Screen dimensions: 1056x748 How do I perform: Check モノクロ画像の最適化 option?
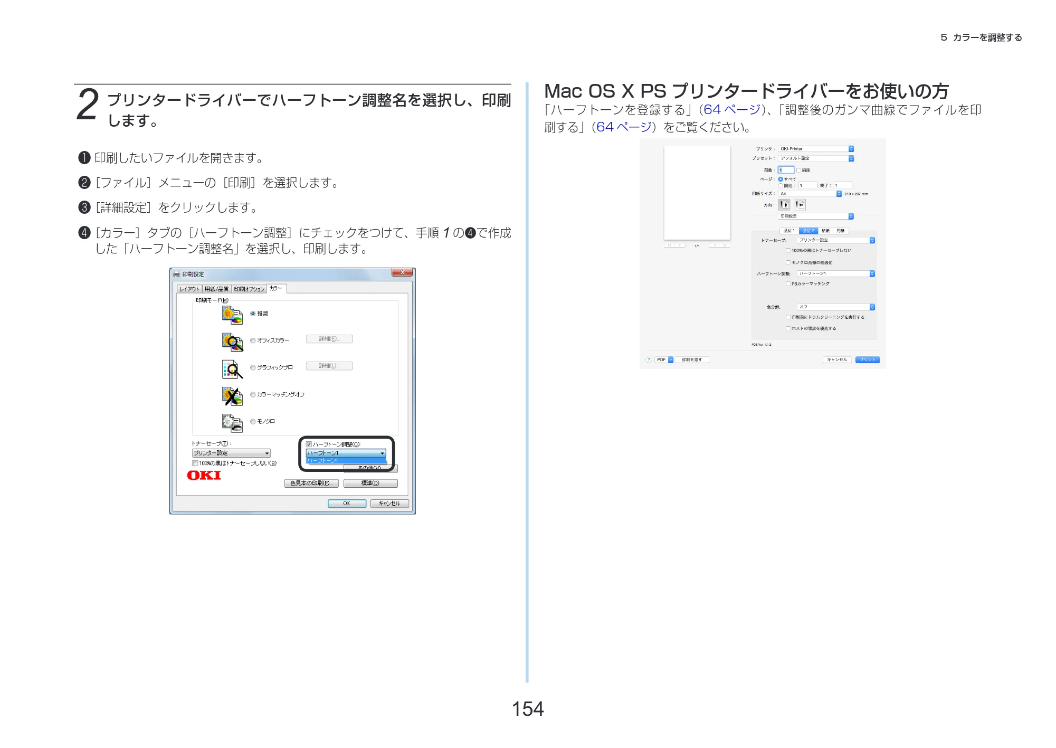[788, 262]
